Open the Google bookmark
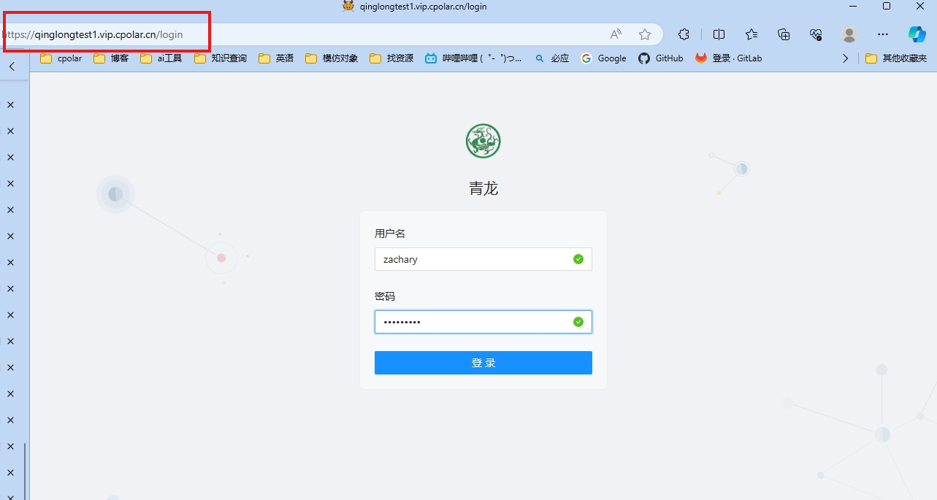Viewport: 937px width, 500px height. click(x=604, y=58)
